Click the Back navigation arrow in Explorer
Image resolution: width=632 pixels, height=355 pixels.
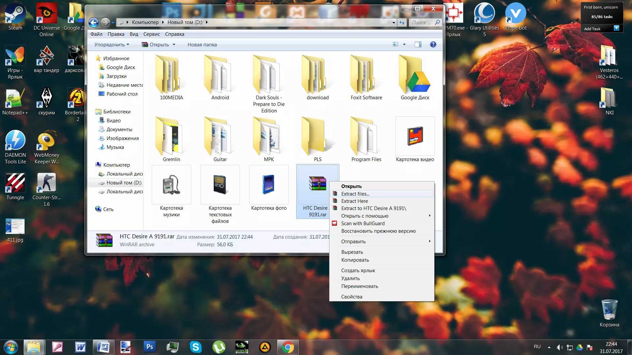point(93,22)
